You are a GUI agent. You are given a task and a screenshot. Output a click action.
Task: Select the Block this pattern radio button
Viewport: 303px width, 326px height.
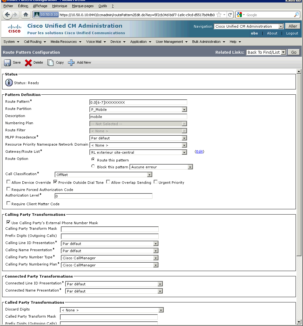[x=93, y=166]
